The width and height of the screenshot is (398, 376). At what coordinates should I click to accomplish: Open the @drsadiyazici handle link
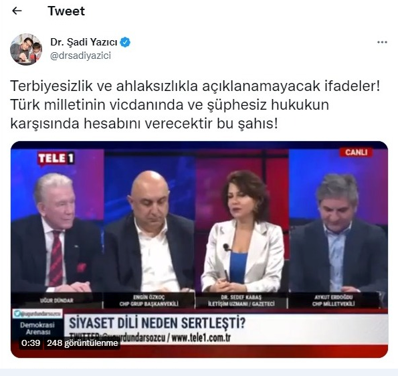(x=80, y=56)
